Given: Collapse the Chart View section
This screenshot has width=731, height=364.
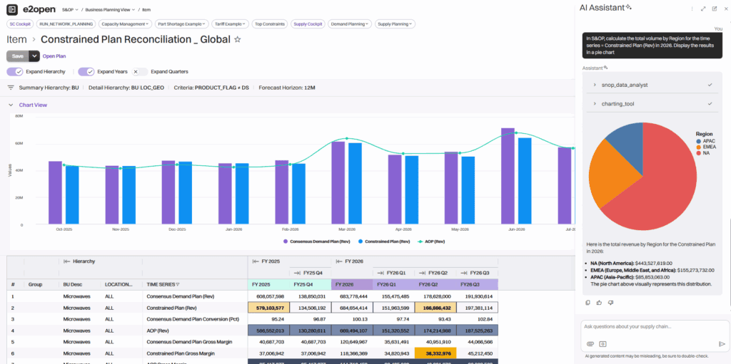Looking at the screenshot, I should [x=11, y=105].
